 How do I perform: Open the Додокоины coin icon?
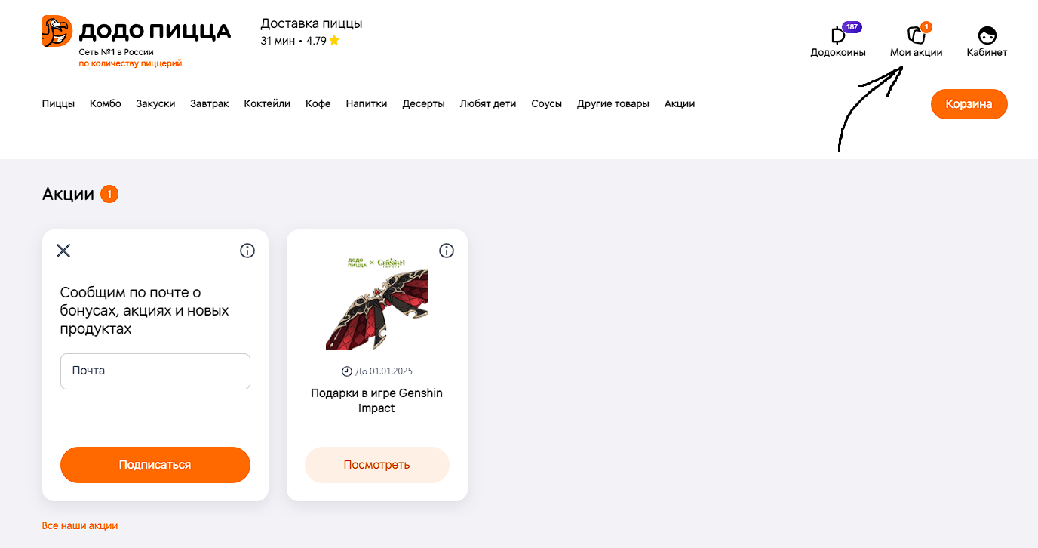click(x=838, y=35)
